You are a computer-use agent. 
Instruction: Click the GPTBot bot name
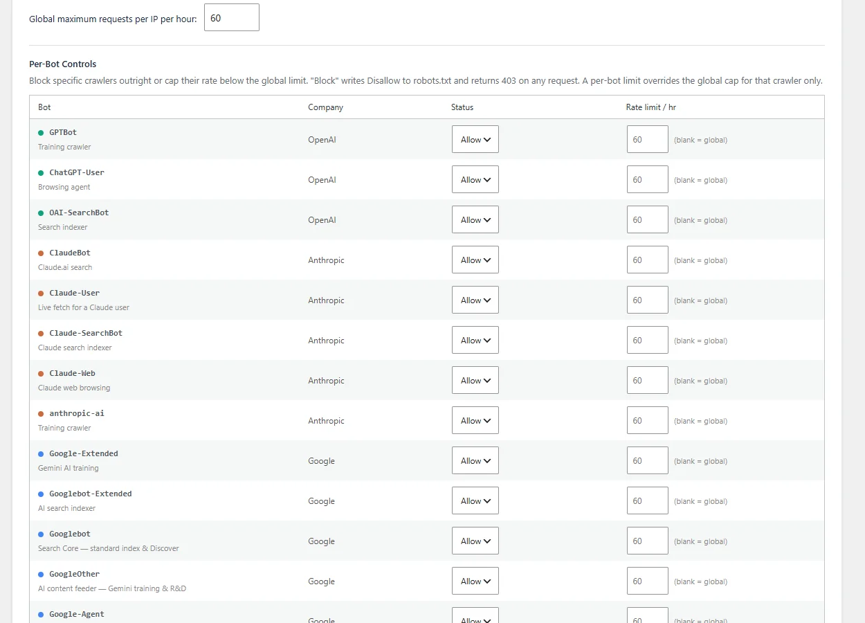(x=63, y=132)
